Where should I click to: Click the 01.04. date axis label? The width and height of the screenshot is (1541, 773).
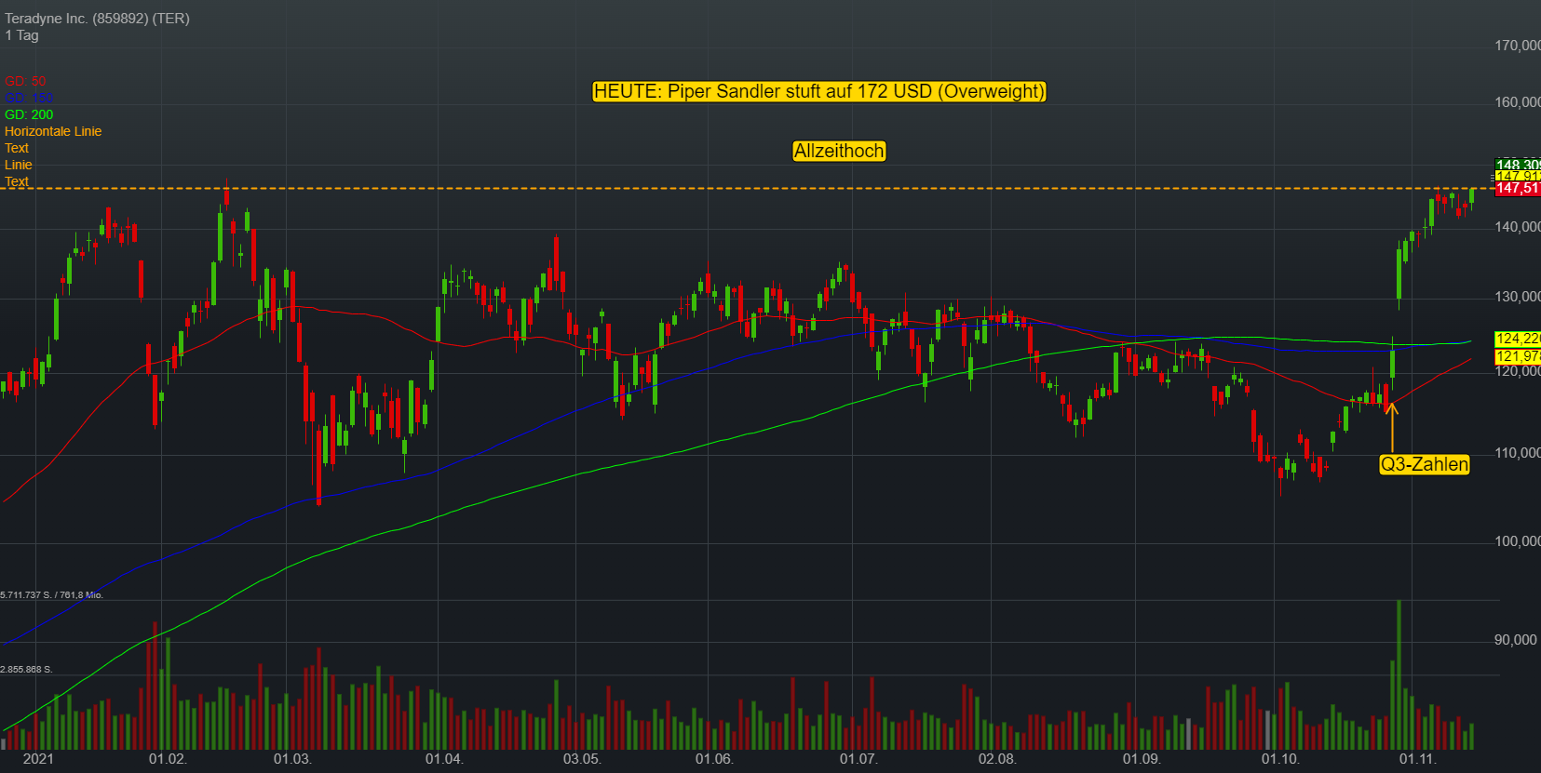coord(443,759)
